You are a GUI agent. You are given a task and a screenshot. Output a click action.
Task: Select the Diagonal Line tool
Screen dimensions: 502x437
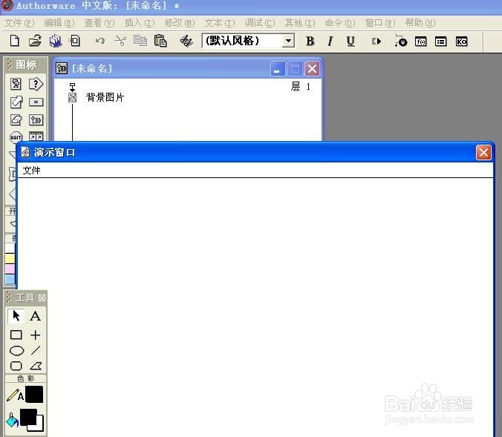pyautogui.click(x=36, y=350)
